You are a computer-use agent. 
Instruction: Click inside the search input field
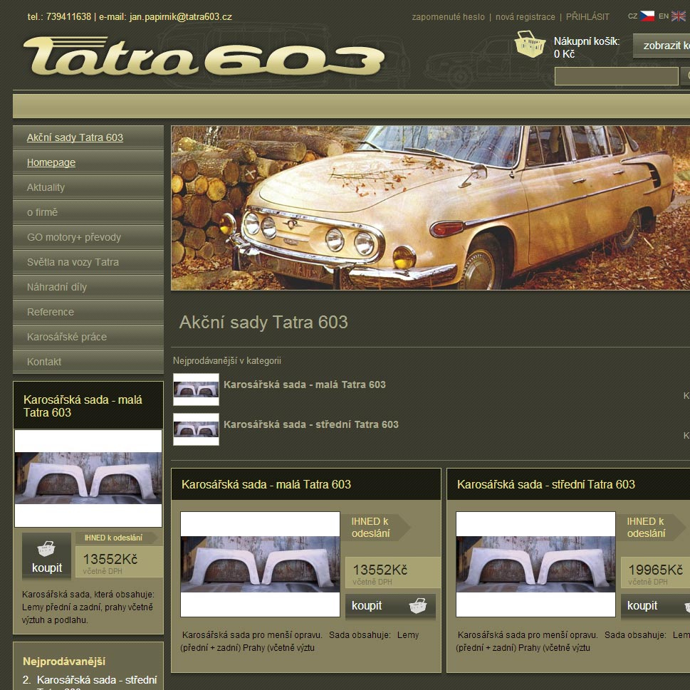click(x=616, y=76)
